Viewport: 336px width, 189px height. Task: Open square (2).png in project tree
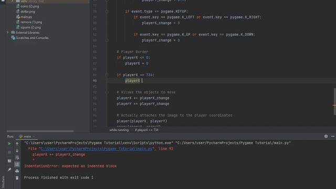[30, 27]
